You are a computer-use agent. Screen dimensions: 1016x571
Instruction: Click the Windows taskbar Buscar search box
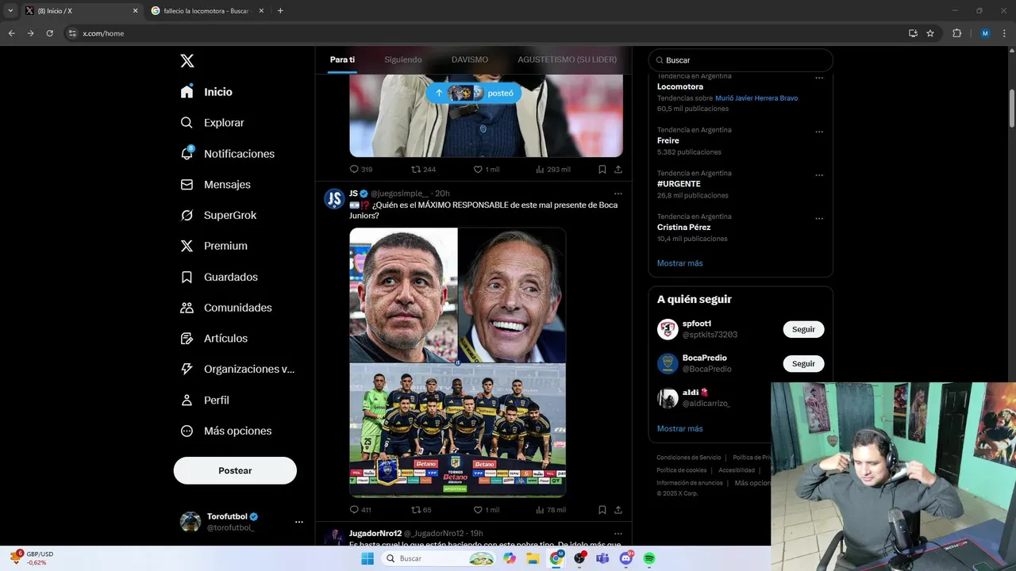[x=440, y=558]
